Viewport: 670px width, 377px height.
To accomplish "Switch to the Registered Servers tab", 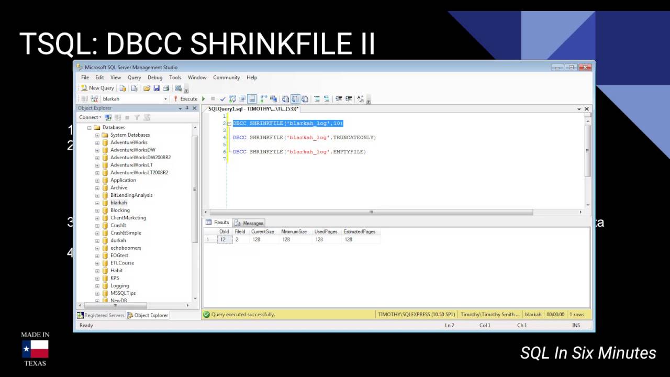I will [101, 315].
